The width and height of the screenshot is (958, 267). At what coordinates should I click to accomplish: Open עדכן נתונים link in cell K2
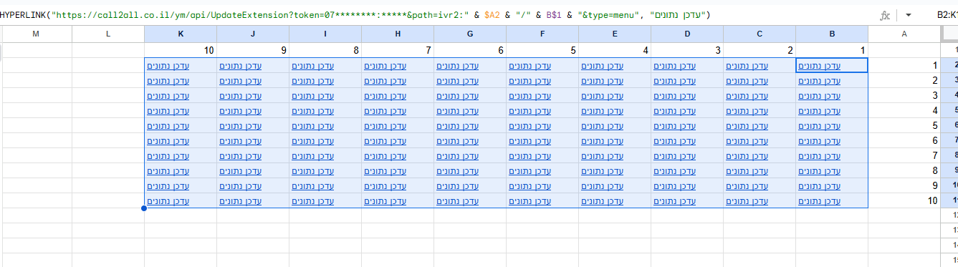[168, 66]
